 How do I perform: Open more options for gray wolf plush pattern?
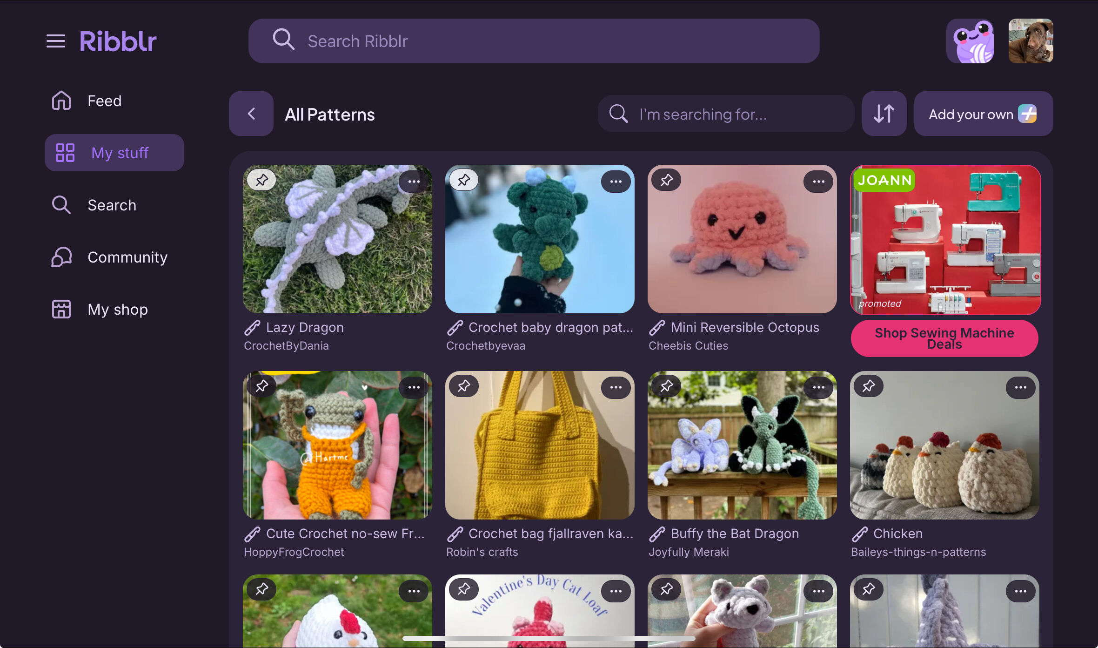(x=818, y=591)
